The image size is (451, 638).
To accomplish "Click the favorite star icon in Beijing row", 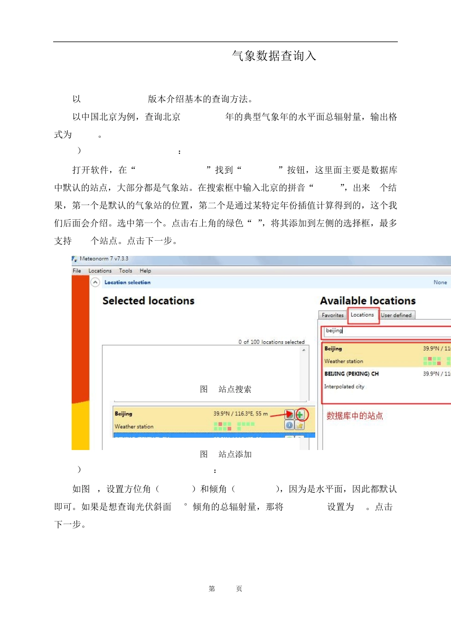I will [300, 425].
